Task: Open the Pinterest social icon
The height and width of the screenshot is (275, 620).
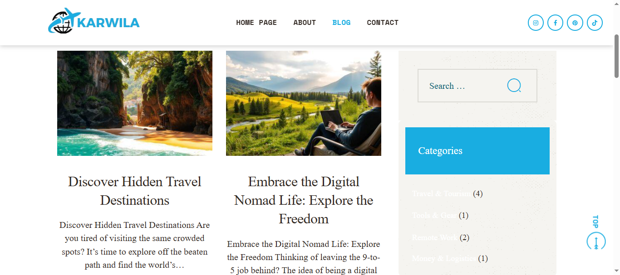Action: pos(575,23)
